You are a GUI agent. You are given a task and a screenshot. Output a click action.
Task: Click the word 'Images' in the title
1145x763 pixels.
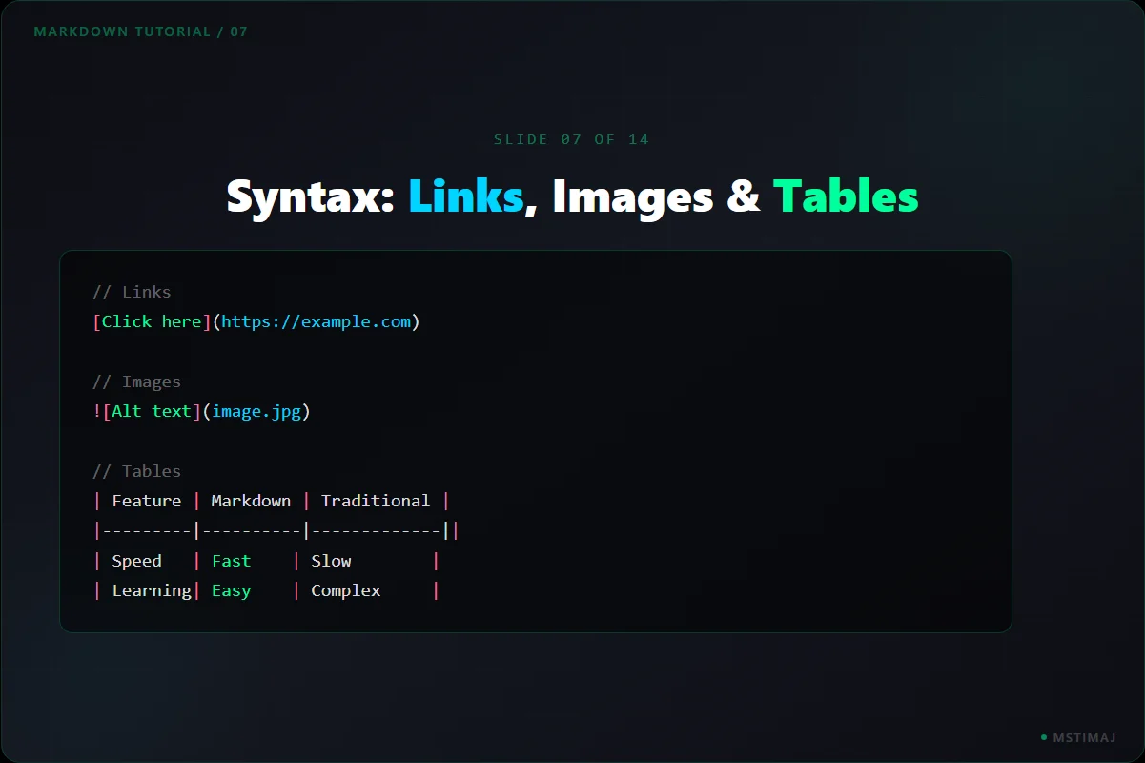[x=633, y=198]
